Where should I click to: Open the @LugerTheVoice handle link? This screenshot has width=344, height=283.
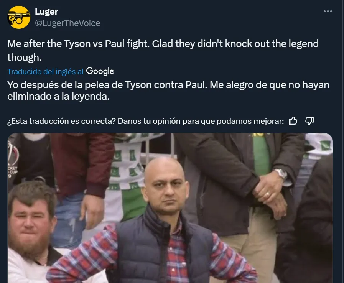[x=67, y=23]
